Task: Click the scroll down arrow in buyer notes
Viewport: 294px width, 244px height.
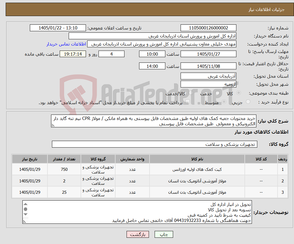Action: [26, 214]
